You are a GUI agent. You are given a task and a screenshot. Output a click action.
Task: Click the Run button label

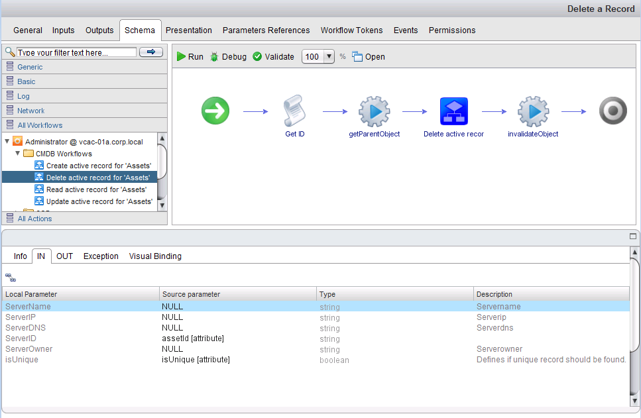tap(196, 57)
